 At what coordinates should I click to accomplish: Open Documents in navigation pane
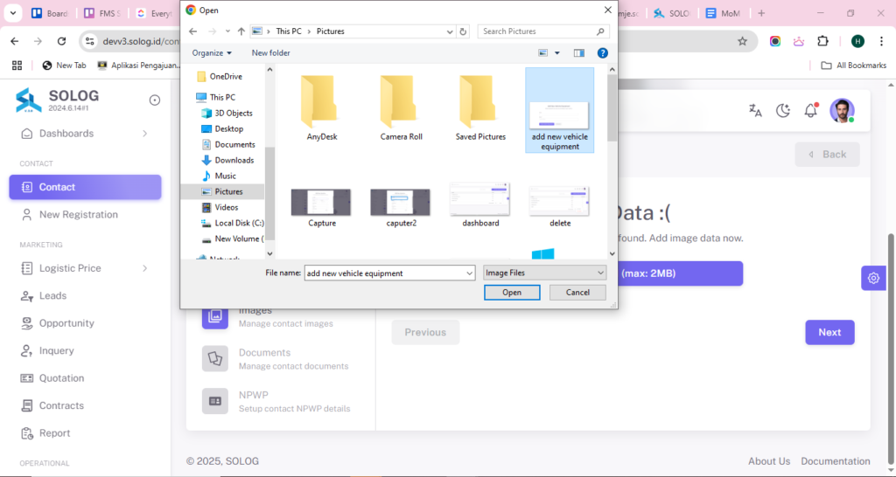(228, 144)
